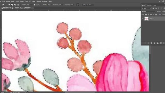Image resolution: width=165 pixels, height=93 pixels.
Task: Open the Edit menu
Action: (x=4, y=1)
